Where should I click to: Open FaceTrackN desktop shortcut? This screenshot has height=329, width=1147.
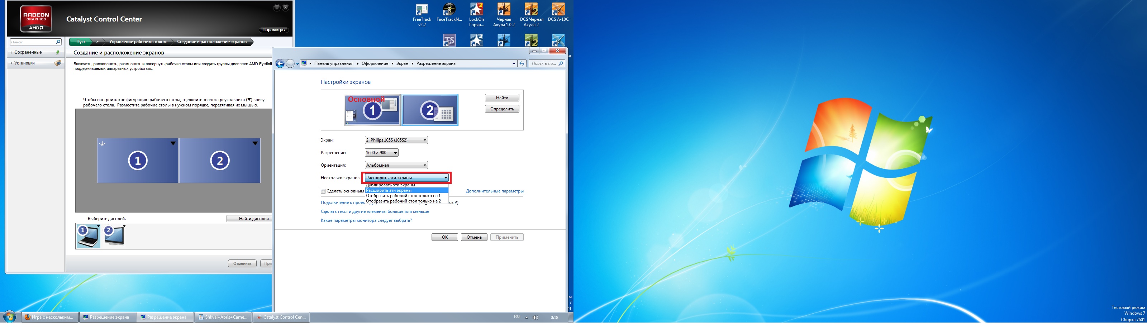[x=449, y=13]
